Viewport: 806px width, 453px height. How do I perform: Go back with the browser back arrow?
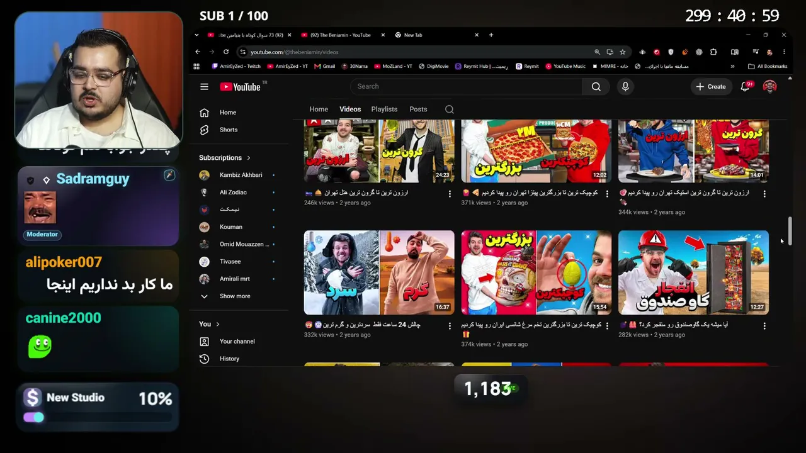[x=198, y=52]
